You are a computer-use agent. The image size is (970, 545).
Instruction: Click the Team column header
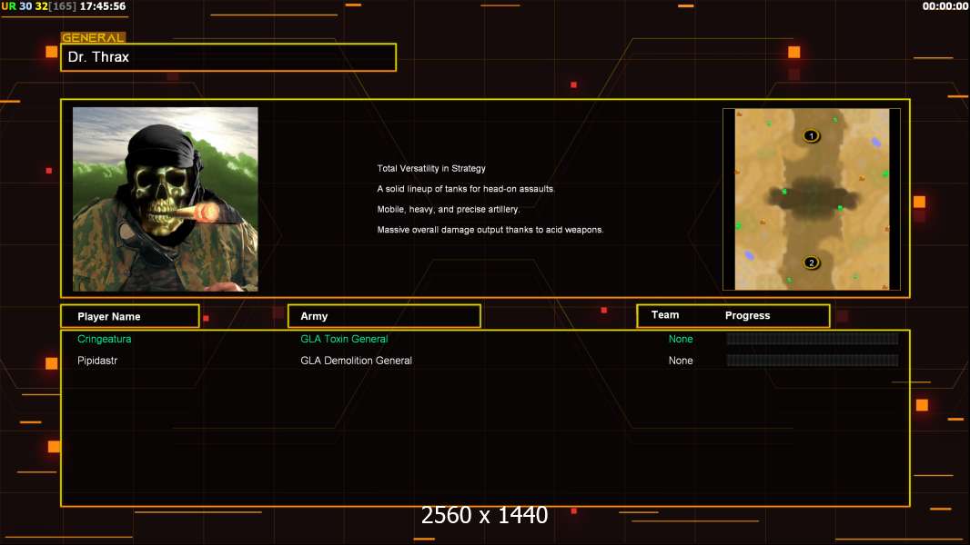(x=665, y=315)
